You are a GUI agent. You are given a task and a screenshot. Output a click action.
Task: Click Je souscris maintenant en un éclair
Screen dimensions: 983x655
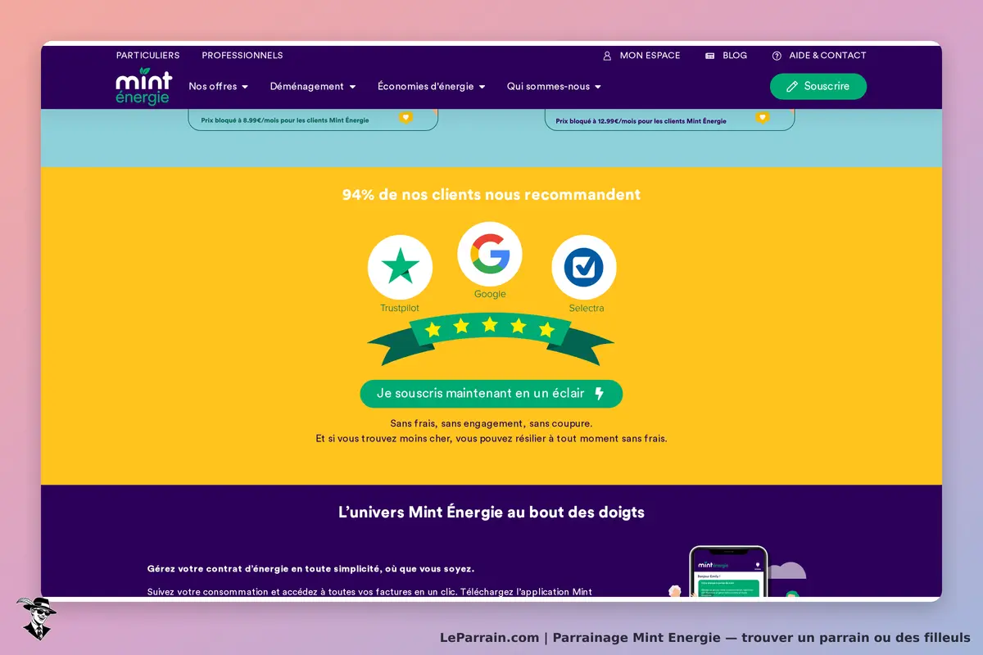click(491, 393)
